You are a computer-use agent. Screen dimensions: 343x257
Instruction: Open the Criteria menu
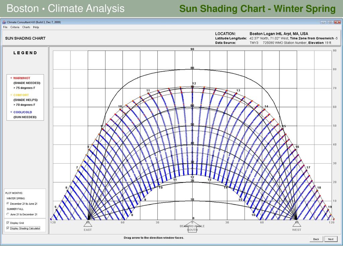pyautogui.click(x=15, y=27)
